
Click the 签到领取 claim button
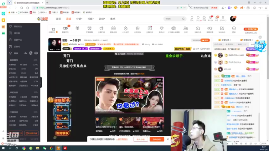tap(62, 133)
